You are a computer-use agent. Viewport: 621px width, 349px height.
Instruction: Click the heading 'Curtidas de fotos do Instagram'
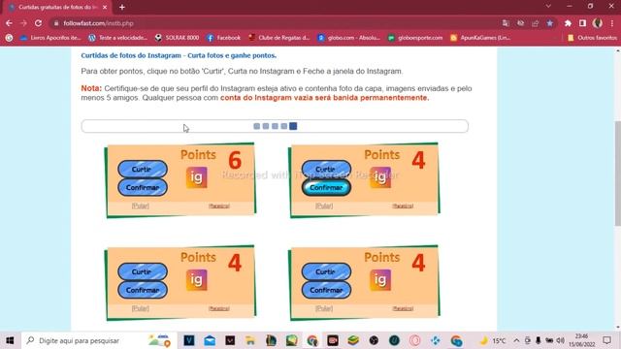click(131, 55)
